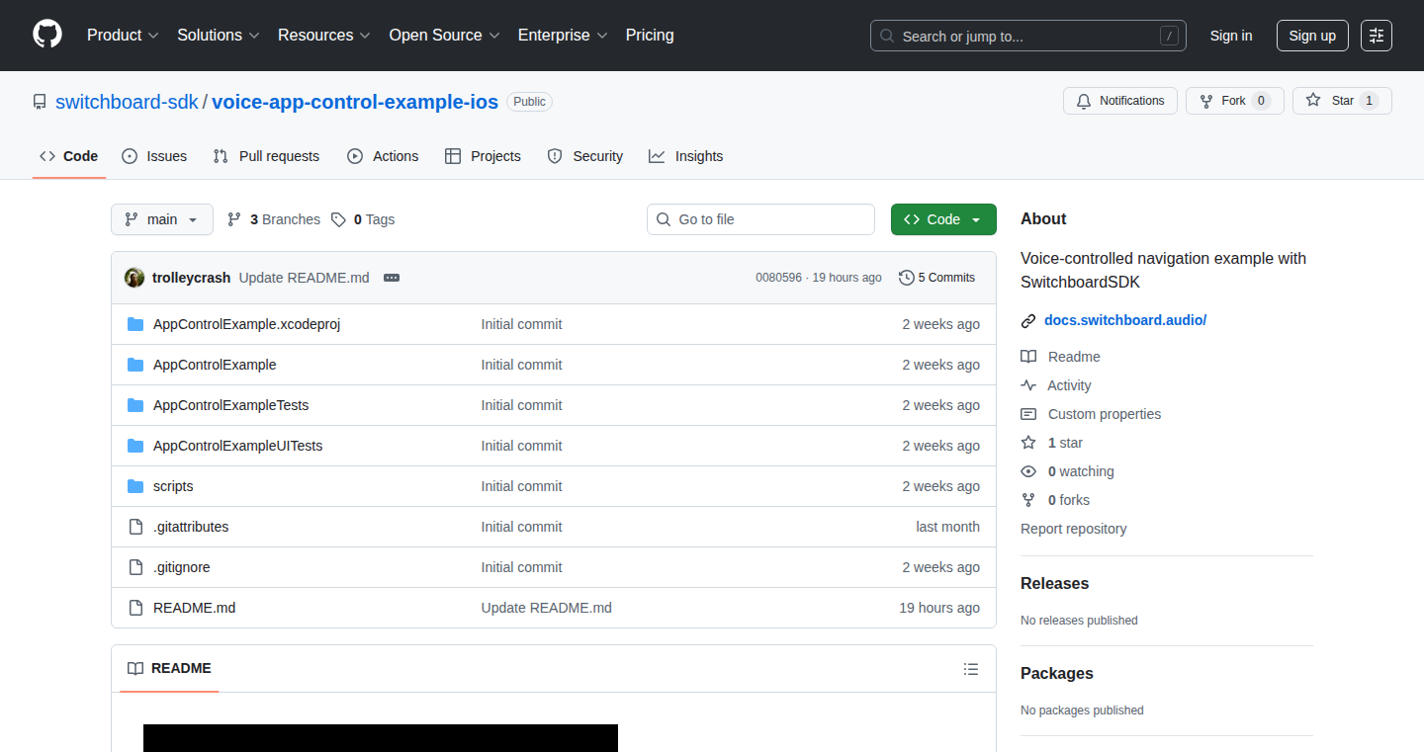
Task: Switch to the Insights tab
Action: pyautogui.click(x=686, y=156)
